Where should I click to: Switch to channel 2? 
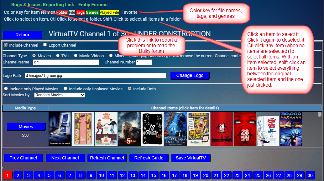pos(18,175)
